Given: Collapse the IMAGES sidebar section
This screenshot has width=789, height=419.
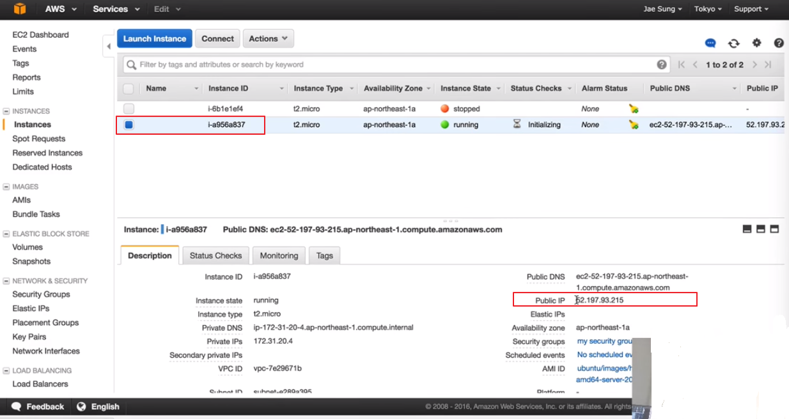Looking at the screenshot, I should click(6, 187).
